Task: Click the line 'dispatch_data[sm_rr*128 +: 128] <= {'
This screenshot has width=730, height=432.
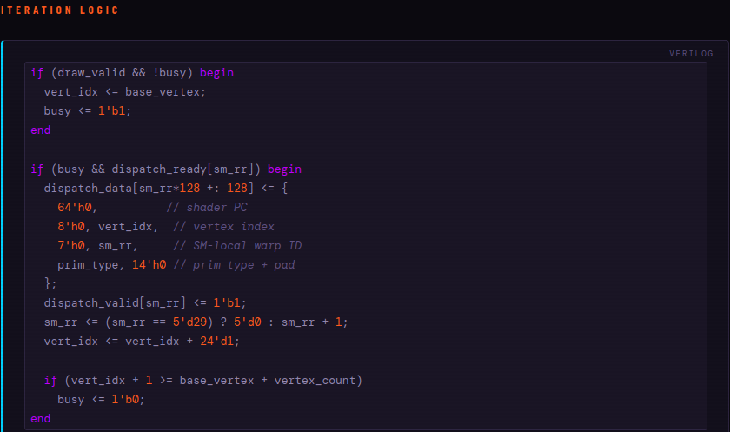Action: (166, 188)
